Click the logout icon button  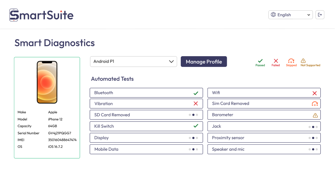click(x=320, y=15)
